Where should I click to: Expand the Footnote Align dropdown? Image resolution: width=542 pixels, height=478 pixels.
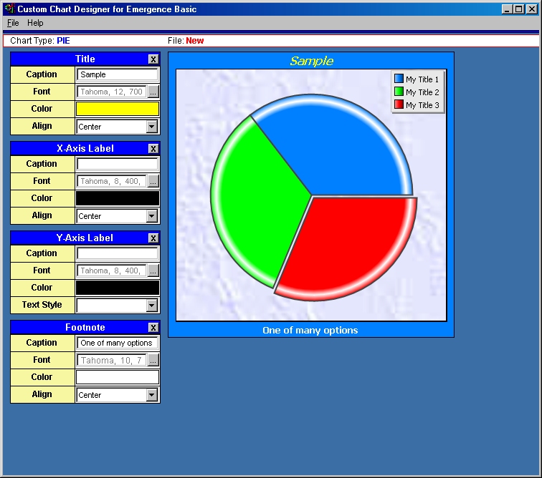151,395
